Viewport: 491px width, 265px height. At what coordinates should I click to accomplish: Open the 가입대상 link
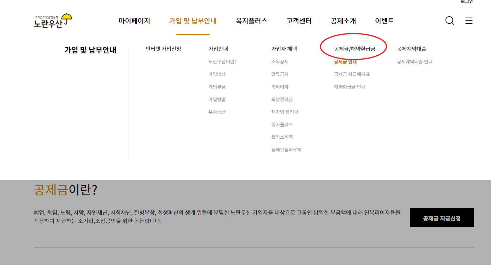click(217, 74)
